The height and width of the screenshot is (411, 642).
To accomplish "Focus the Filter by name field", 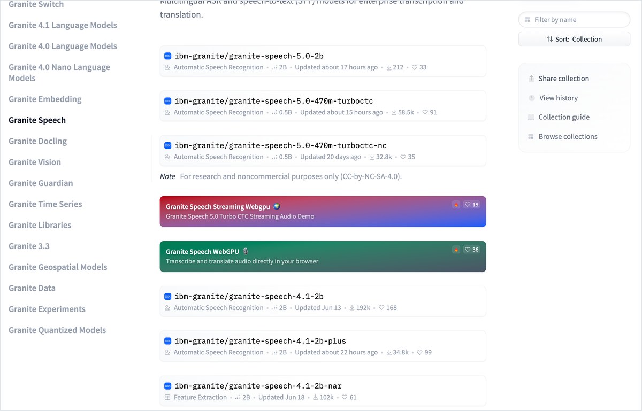I will point(574,20).
